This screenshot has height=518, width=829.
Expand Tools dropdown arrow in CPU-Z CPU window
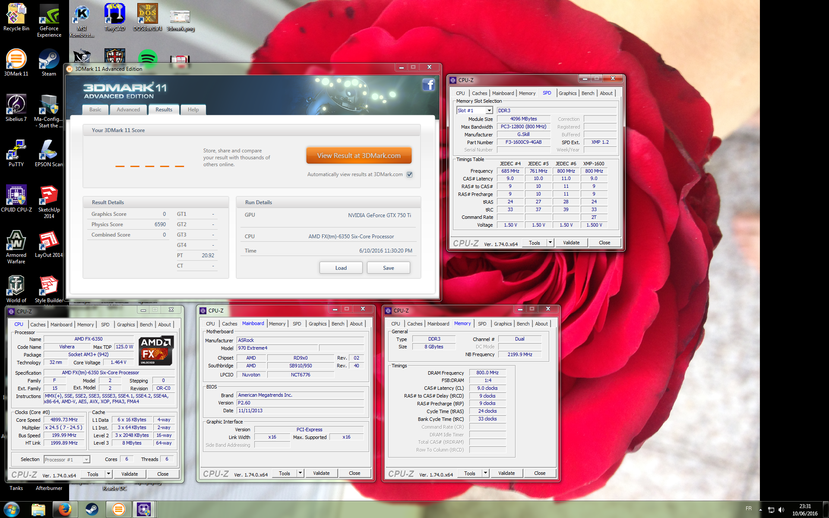[108, 474]
